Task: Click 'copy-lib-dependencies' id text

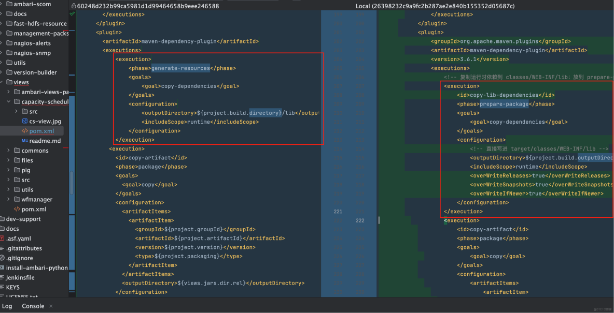Action: pos(504,95)
